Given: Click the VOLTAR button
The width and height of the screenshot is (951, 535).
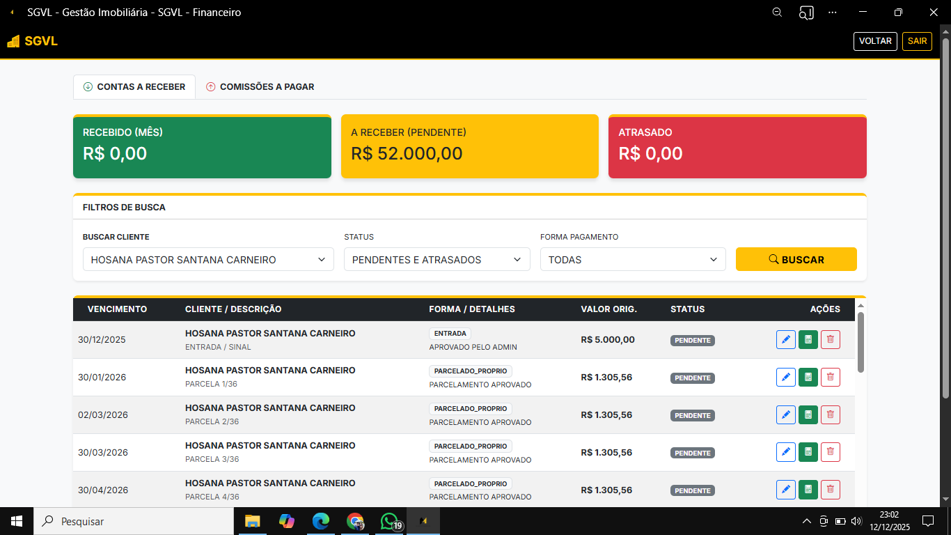Looking at the screenshot, I should click(875, 41).
